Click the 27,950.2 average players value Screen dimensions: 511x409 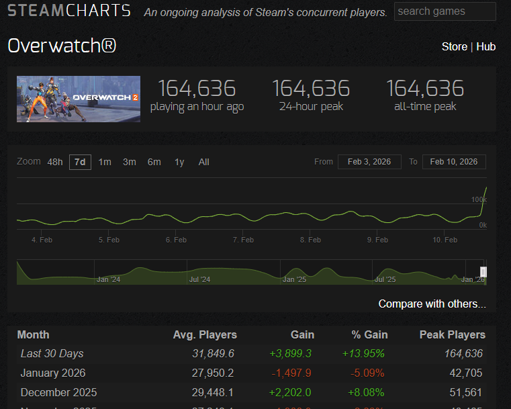tap(213, 373)
